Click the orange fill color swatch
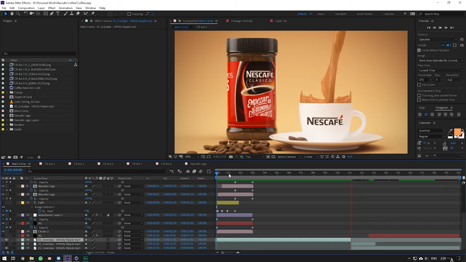This screenshot has height=262, width=466. [458, 131]
